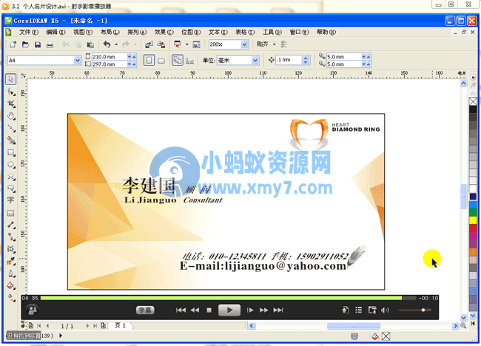
Task: Select the Smart Fill tool
Action: coord(11,140)
